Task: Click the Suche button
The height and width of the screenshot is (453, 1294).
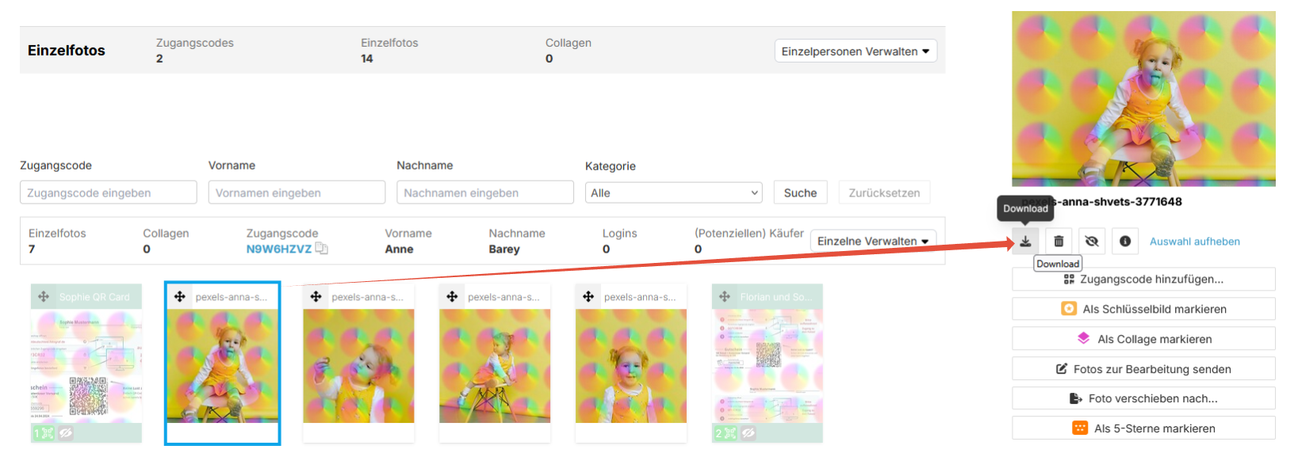Action: [x=800, y=192]
